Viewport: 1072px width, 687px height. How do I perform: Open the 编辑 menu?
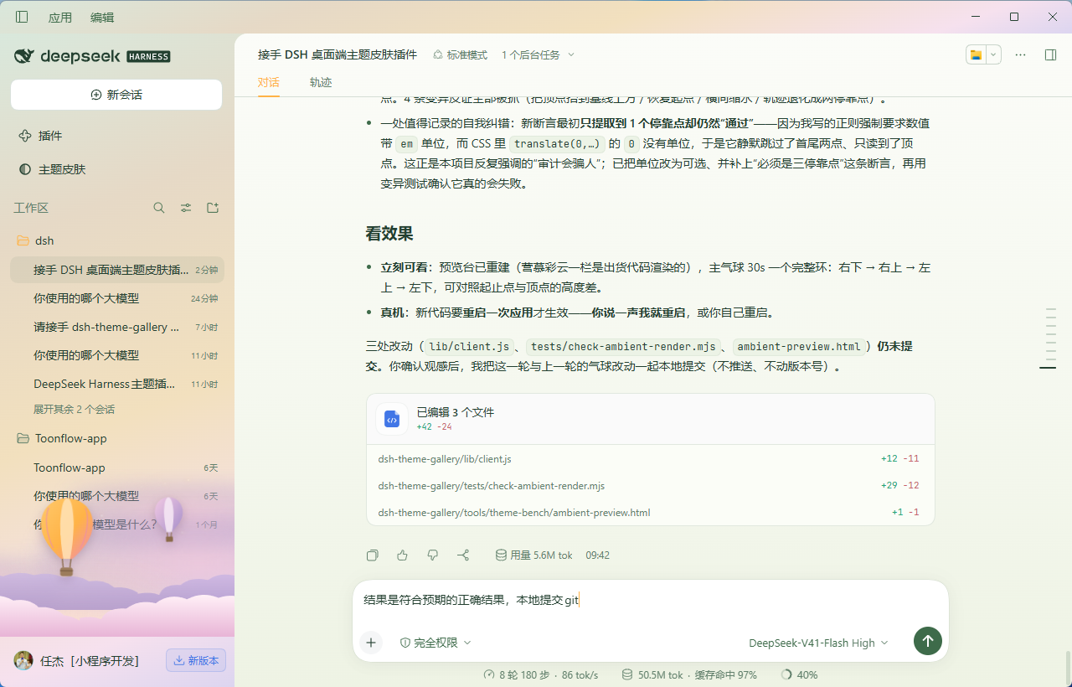tap(102, 18)
